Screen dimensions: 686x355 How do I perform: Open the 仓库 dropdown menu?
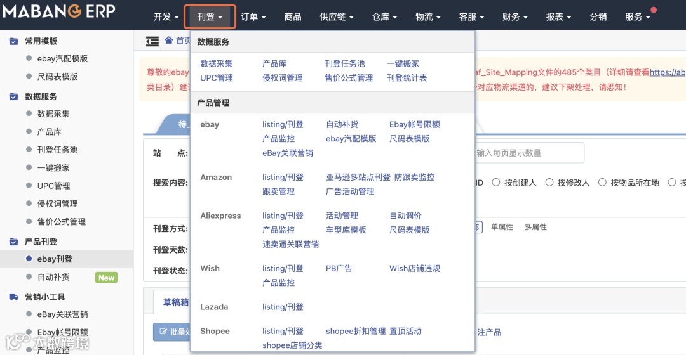point(384,17)
